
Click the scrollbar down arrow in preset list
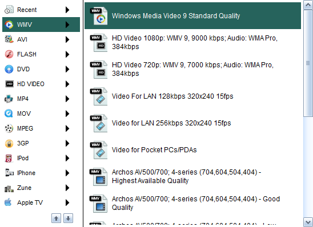coord(308,222)
